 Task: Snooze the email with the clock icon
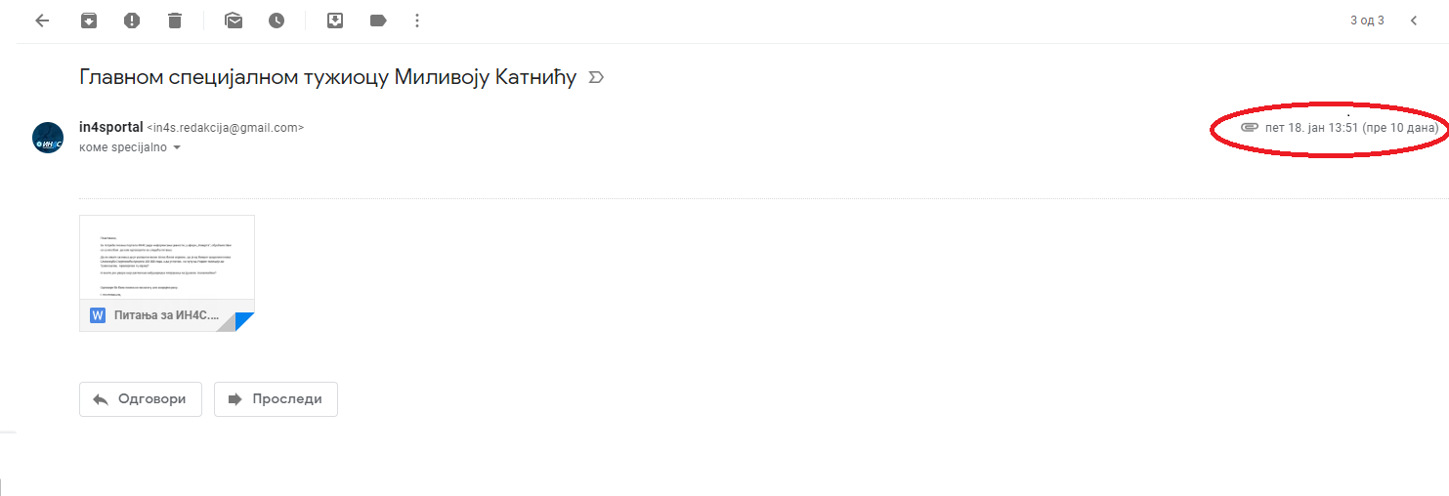[x=277, y=21]
